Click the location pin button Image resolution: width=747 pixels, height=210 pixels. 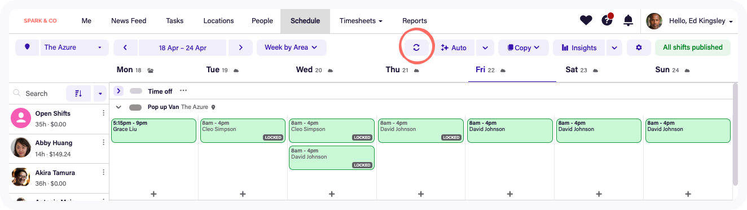point(27,47)
